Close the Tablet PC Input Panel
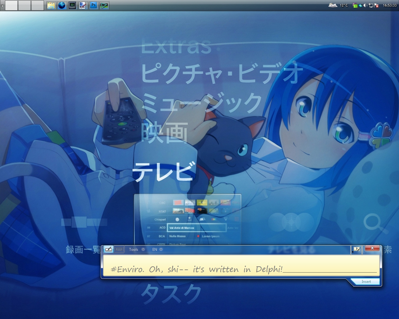This screenshot has height=319, width=399. tap(372, 248)
